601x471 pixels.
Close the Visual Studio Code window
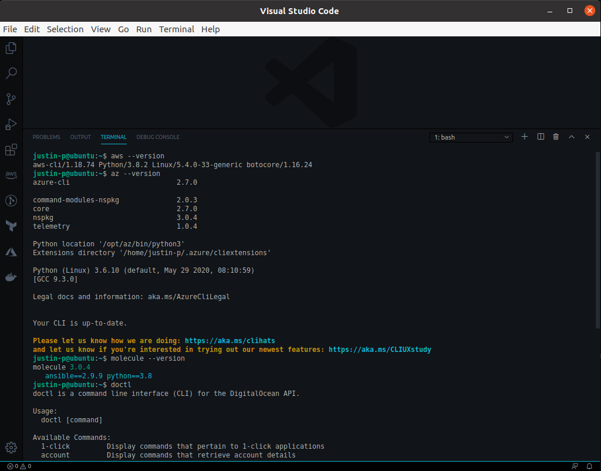590,11
